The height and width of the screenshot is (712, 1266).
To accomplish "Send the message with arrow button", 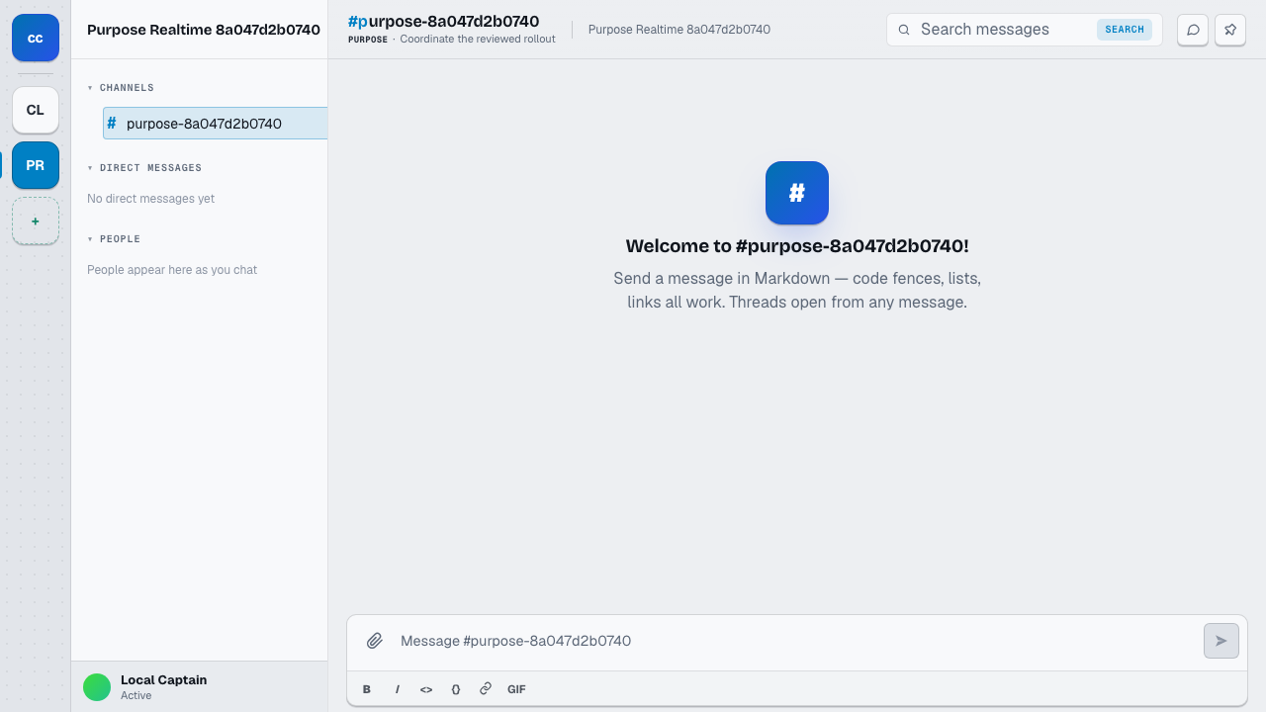I will point(1221,641).
